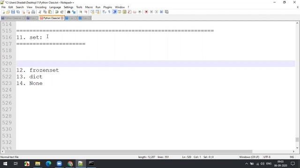Undo the last edit via toolbar
This screenshot has height=168, width=300.
coord(57,12)
